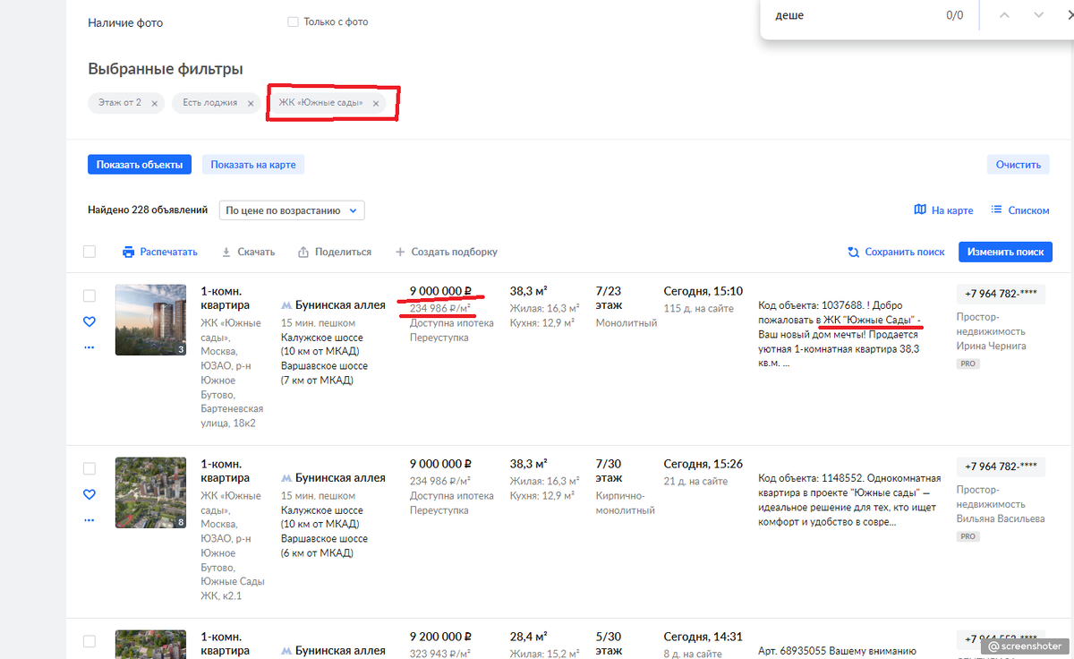Open first listing photo thumbnail with tower
Screen dimensions: 1074x659
tap(150, 320)
